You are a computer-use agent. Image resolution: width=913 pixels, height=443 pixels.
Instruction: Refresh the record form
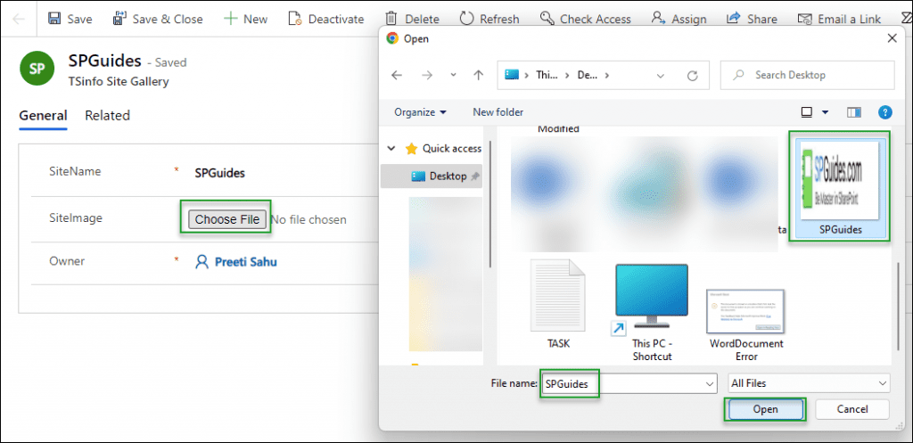coord(489,19)
